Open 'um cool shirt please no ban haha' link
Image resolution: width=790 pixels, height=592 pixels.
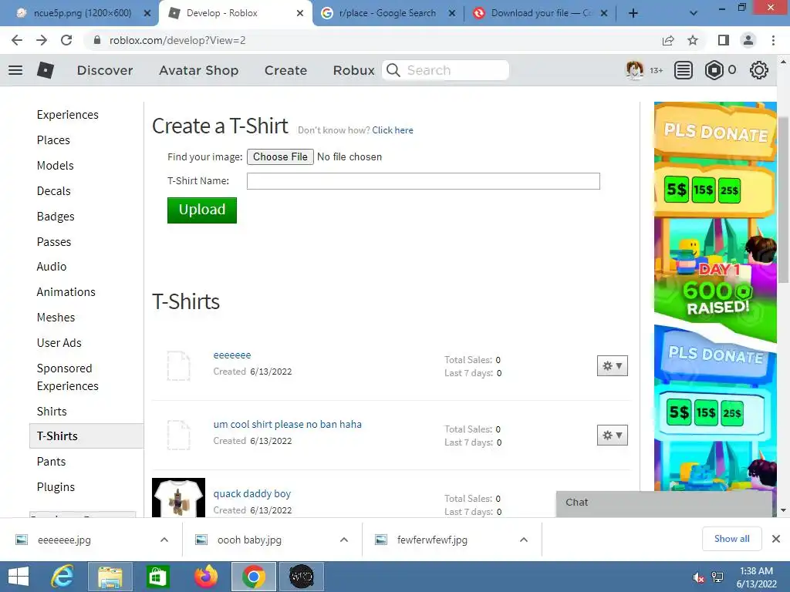coord(287,425)
